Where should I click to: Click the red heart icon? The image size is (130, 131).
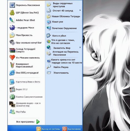(12, 58)
